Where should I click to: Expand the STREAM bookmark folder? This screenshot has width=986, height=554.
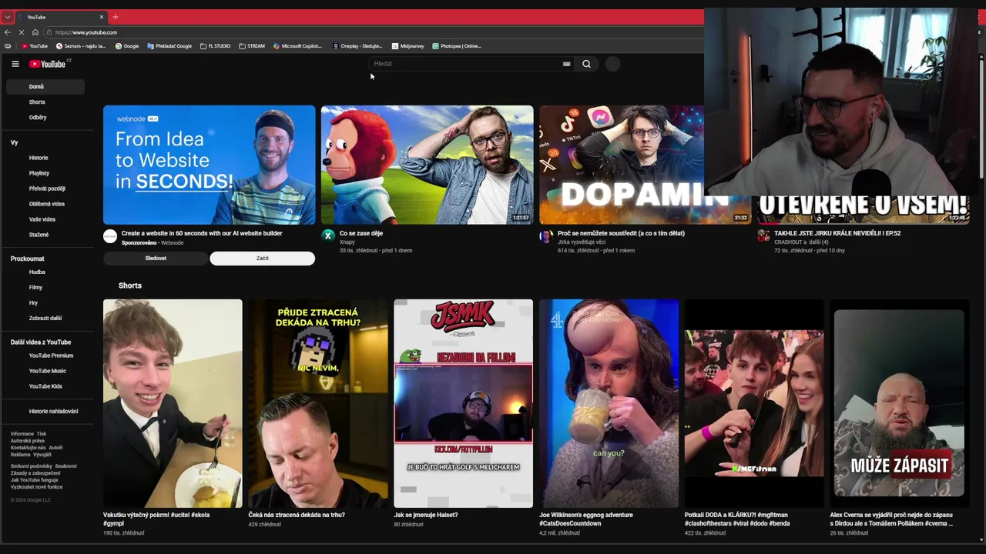[x=252, y=46]
